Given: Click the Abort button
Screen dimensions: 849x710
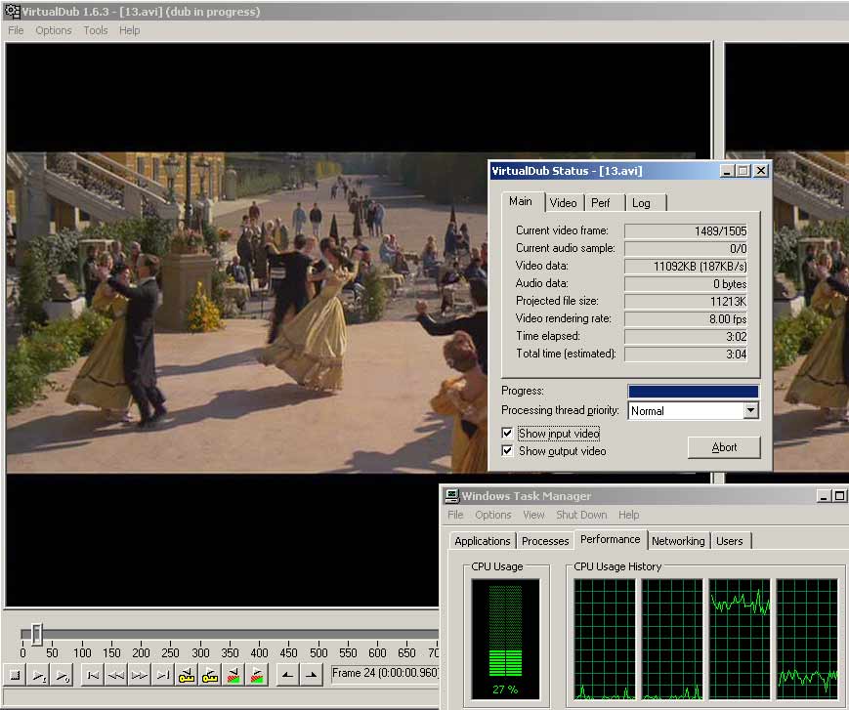Looking at the screenshot, I should point(724,447).
